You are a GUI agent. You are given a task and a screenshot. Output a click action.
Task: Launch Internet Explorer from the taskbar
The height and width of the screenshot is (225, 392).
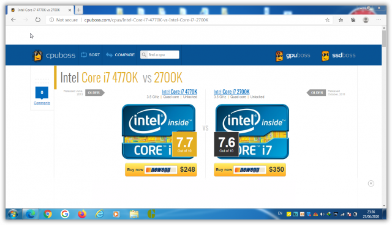tap(99, 214)
